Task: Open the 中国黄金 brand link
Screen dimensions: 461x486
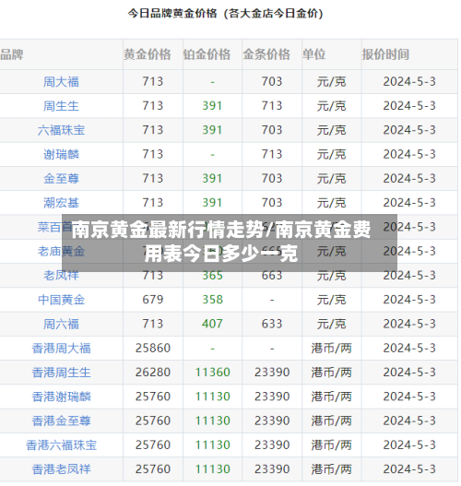Action: pyautogui.click(x=61, y=300)
